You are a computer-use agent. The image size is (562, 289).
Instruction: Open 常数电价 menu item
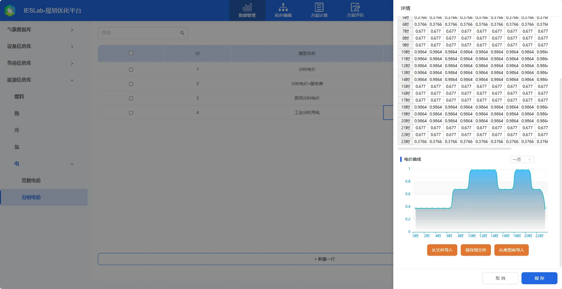(x=31, y=180)
